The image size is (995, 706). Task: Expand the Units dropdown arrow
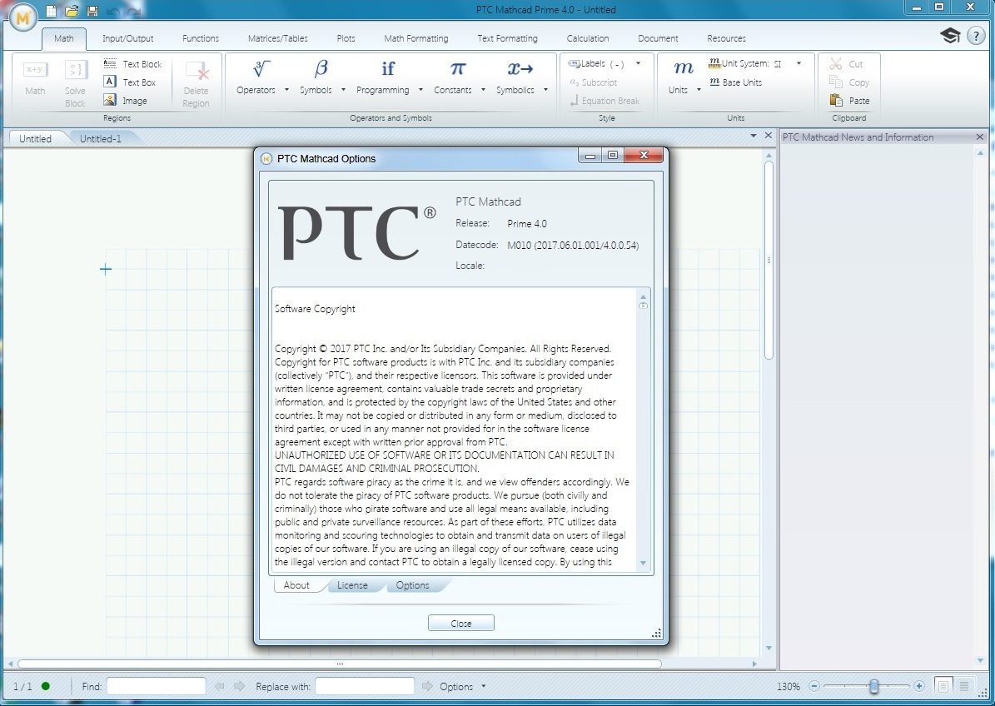coord(699,90)
